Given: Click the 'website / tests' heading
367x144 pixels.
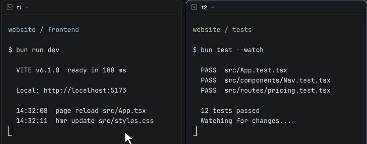Looking at the screenshot, I should click(222, 30).
